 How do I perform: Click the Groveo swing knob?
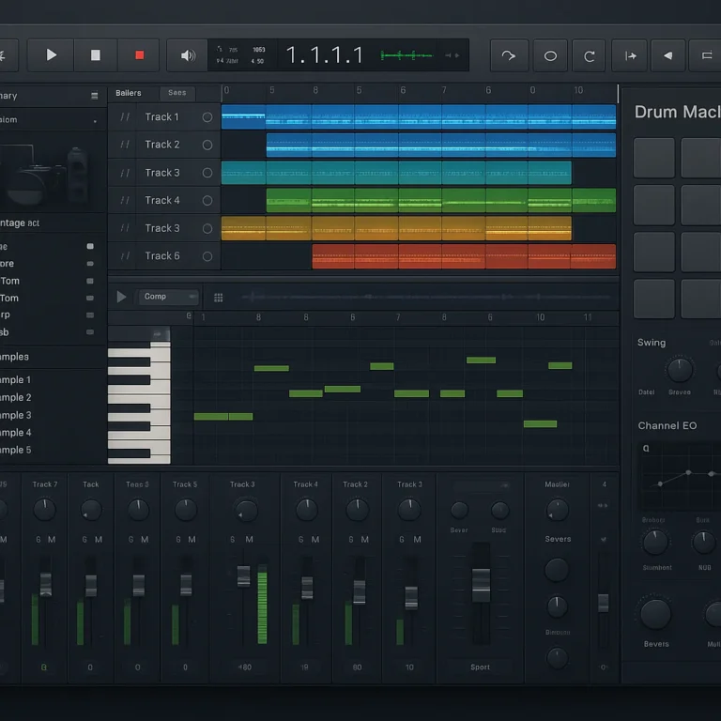pos(680,370)
